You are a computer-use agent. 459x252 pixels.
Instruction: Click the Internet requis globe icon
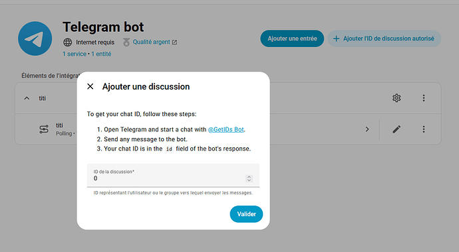[68, 42]
